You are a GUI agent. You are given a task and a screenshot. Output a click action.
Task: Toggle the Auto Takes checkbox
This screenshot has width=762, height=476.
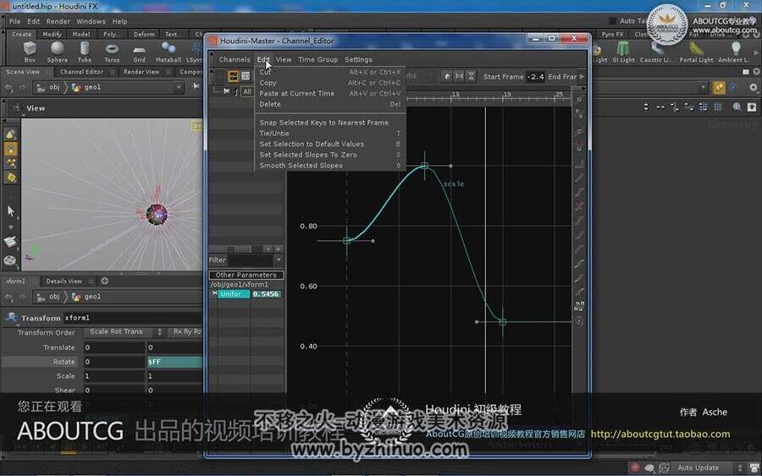click(x=613, y=21)
